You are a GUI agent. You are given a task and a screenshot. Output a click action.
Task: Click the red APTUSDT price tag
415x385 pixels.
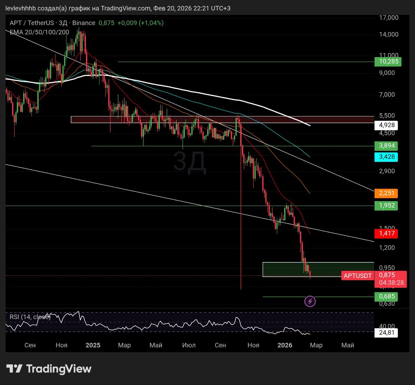pyautogui.click(x=357, y=276)
